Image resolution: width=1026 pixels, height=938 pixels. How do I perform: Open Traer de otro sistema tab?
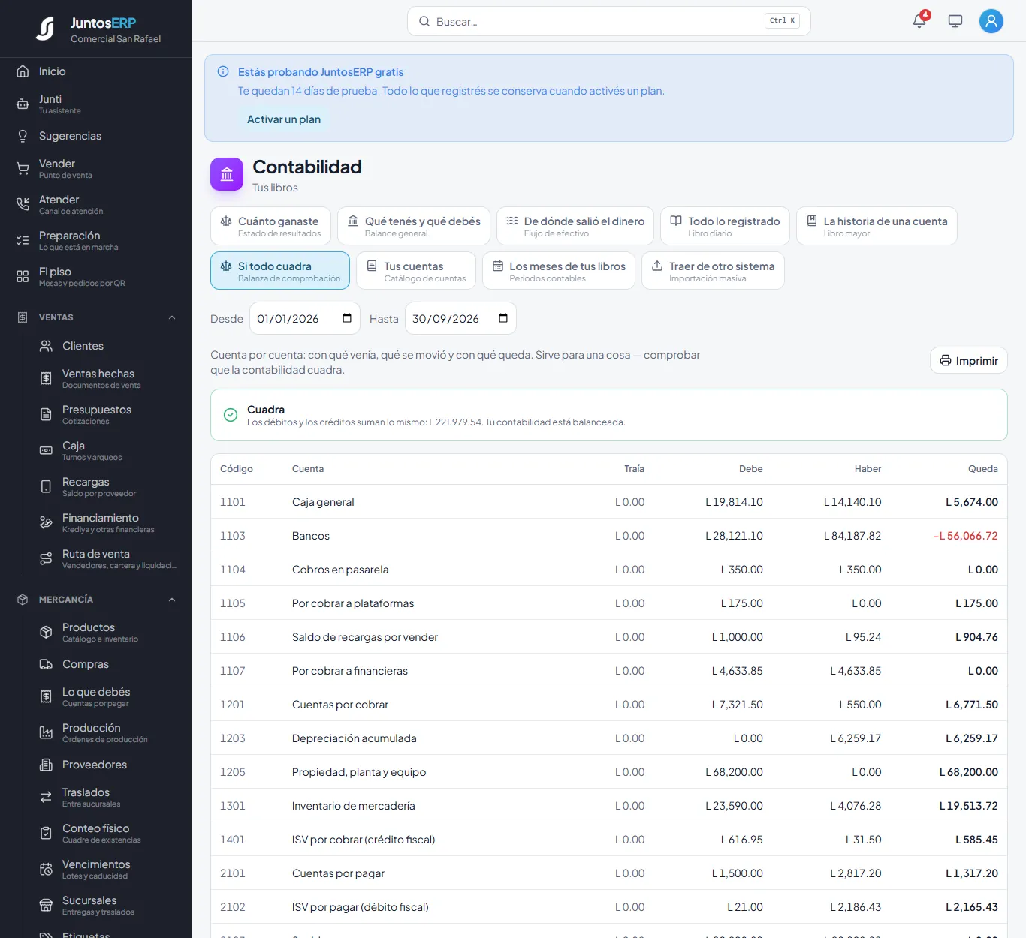[713, 270]
